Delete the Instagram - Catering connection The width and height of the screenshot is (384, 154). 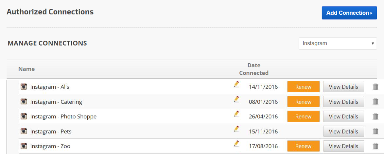tap(375, 102)
